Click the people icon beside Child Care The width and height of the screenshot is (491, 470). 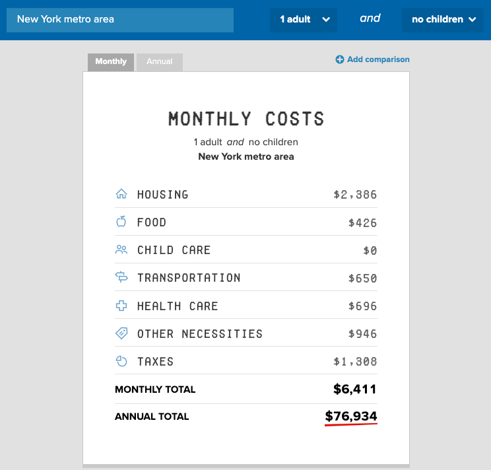[121, 250]
